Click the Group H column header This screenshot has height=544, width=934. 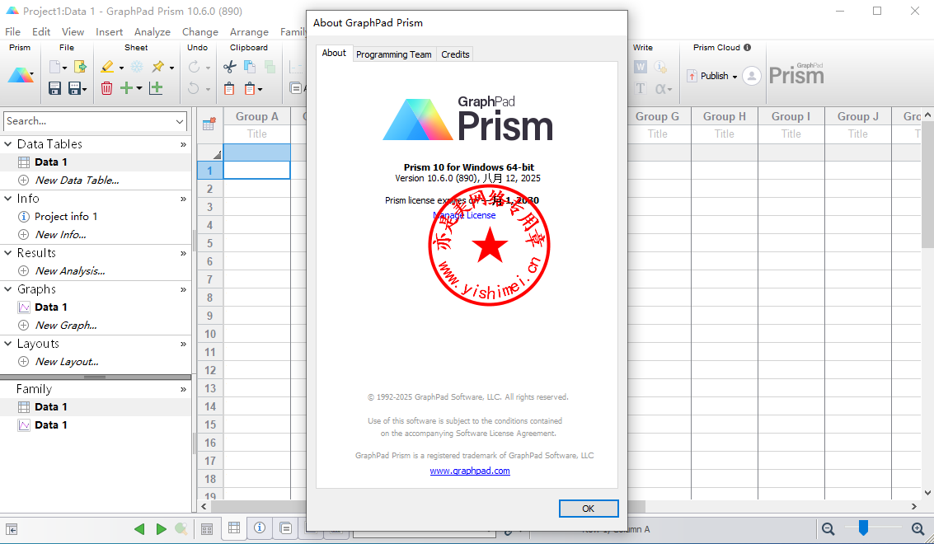(725, 117)
